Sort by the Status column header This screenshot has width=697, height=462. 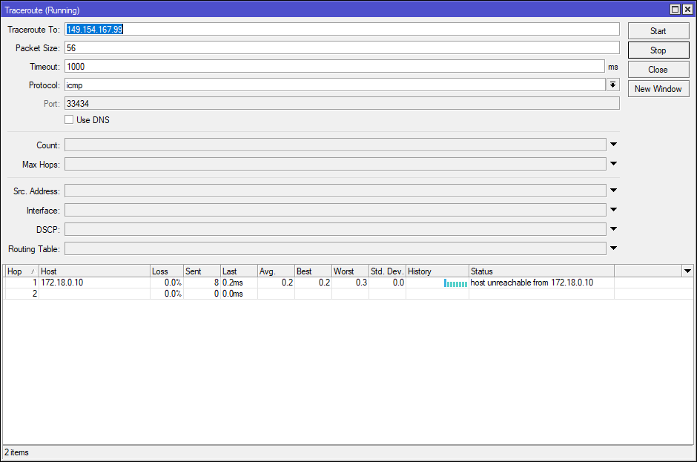[541, 271]
